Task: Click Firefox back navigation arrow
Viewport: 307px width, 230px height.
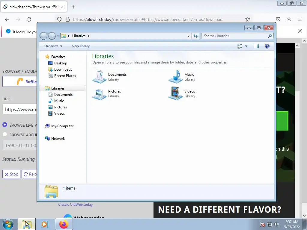Action: pyautogui.click(x=7, y=19)
